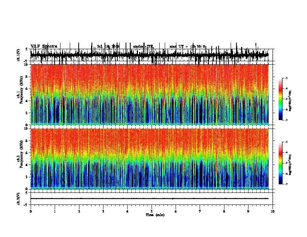The image size is (307, 237).
Task: Click the '2' tick on time axis
Action: click(x=79, y=211)
